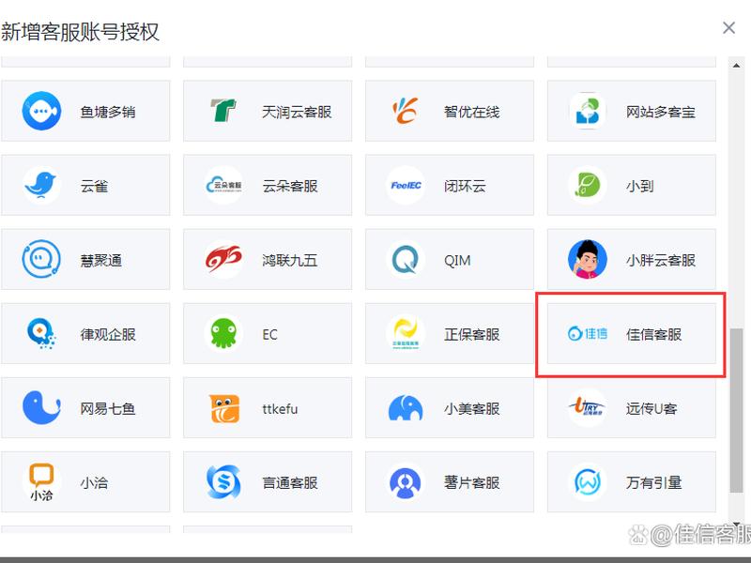Choose the 远传U客 label text
Viewport: 751px width, 563px height.
(651, 408)
